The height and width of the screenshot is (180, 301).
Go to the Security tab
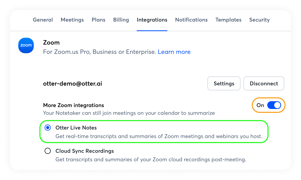(259, 20)
